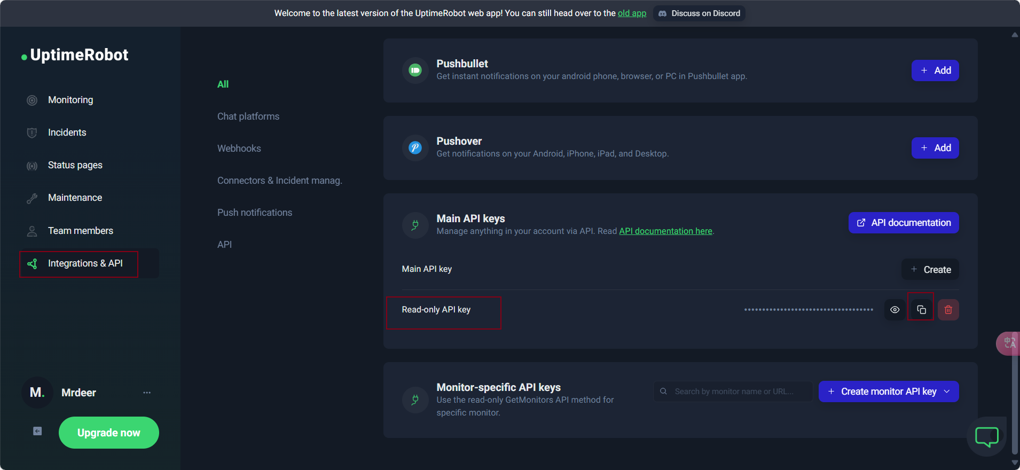Filter by API category
The width and height of the screenshot is (1020, 470).
click(x=224, y=245)
